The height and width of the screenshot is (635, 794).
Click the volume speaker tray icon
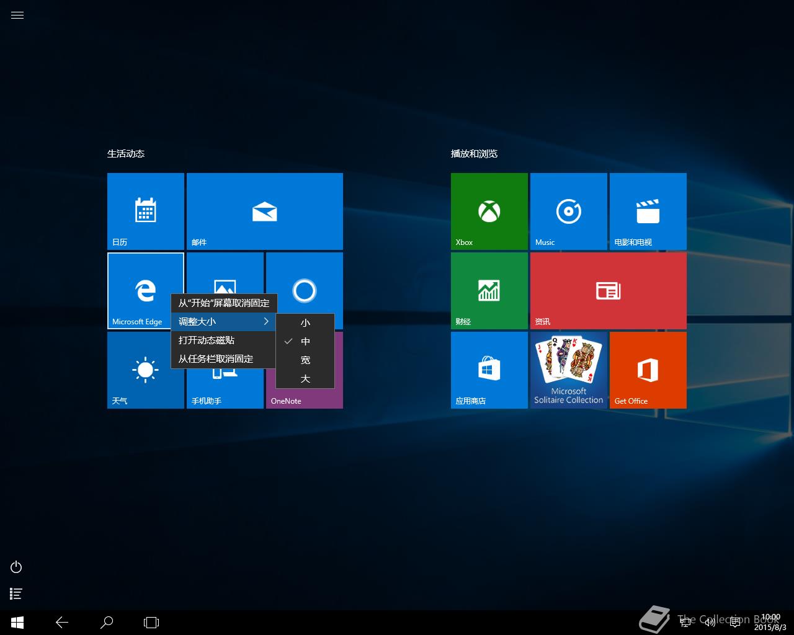[710, 623]
